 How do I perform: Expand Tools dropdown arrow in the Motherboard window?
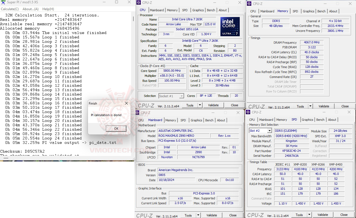[x=199, y=215]
